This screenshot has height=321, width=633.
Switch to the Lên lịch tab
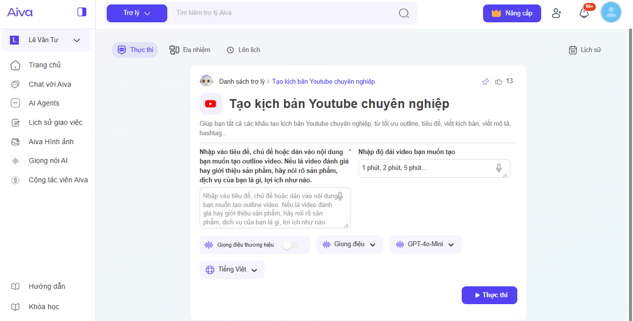243,50
